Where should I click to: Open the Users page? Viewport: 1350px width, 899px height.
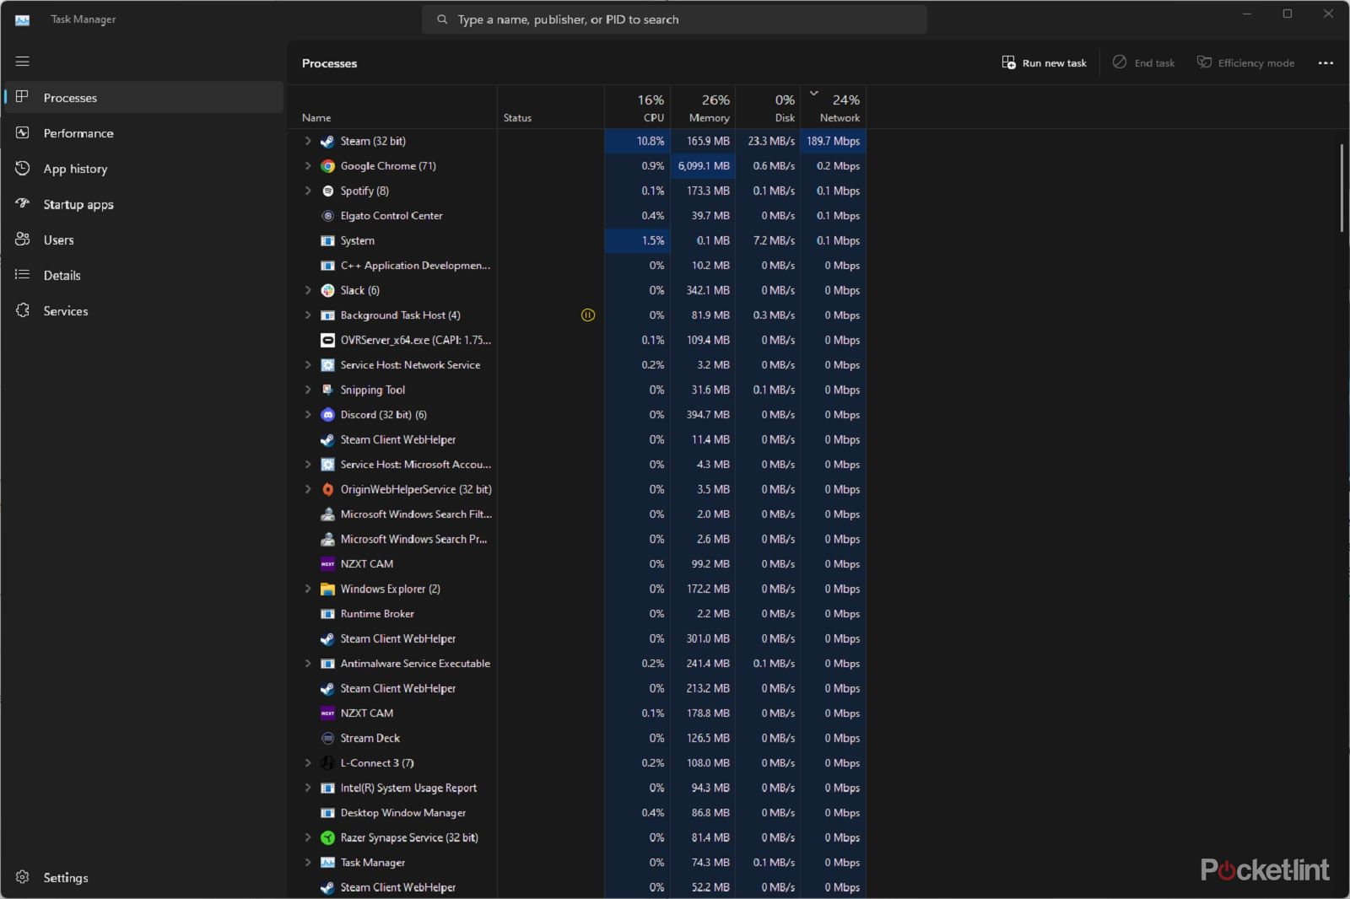(144, 240)
